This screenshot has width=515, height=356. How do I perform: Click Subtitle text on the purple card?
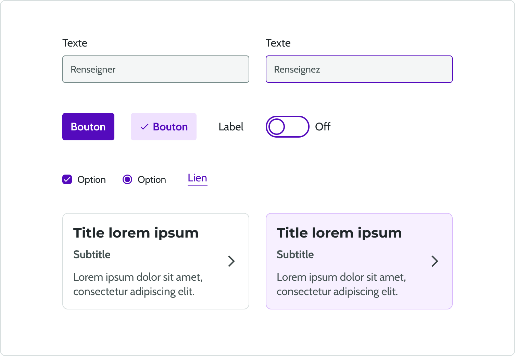pyautogui.click(x=295, y=254)
